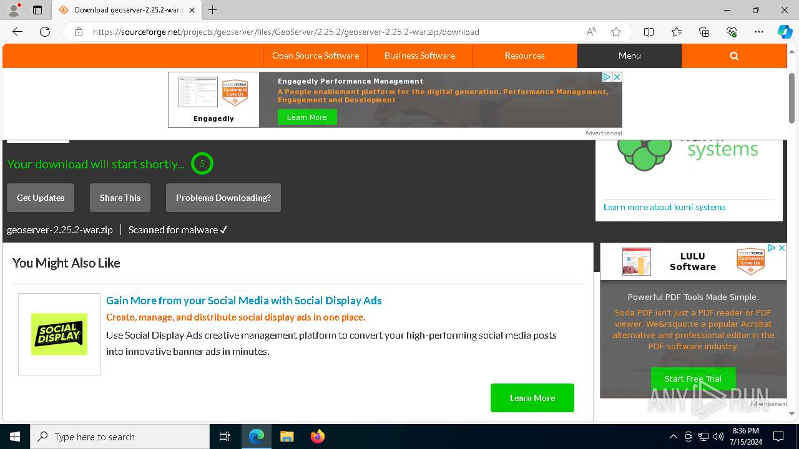
Task: Click the page vertical scrollbar
Action: [792, 98]
